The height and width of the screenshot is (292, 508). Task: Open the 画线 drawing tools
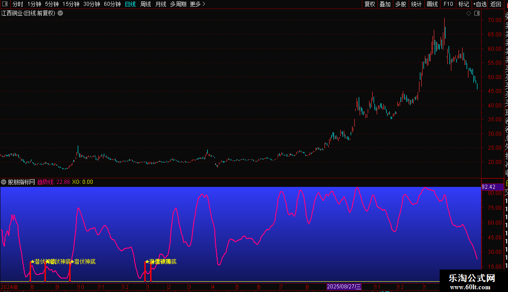coord(432,4)
